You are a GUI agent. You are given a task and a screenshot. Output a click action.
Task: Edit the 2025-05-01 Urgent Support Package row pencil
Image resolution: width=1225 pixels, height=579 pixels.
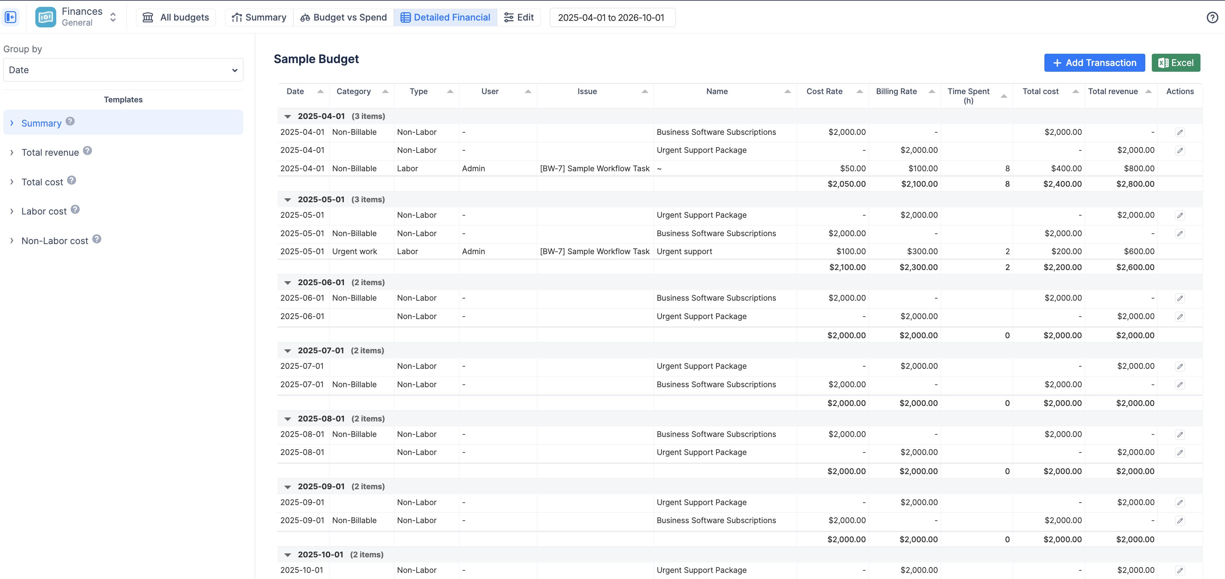tap(1181, 216)
